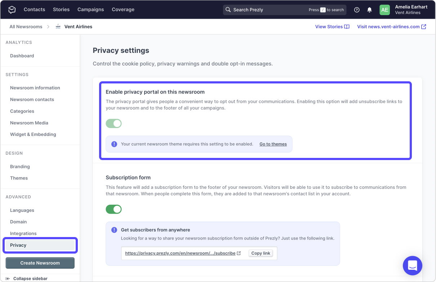Open the Campaigns menu
Viewport: 436px width, 282px height.
click(x=91, y=9)
